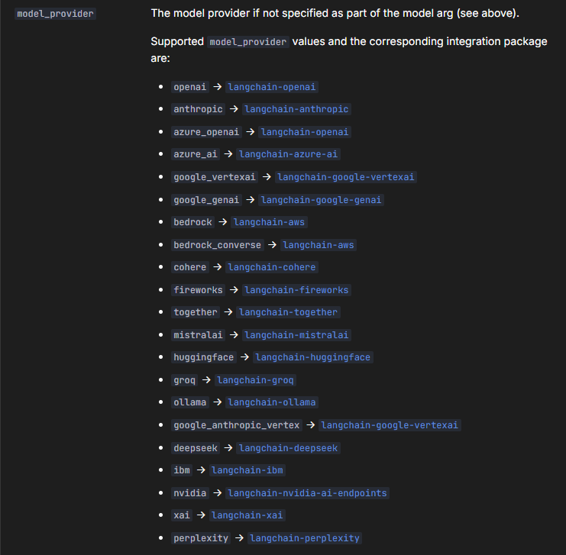Viewport: 566px width, 555px height.
Task: Open the langchain-together package link
Action: point(288,312)
